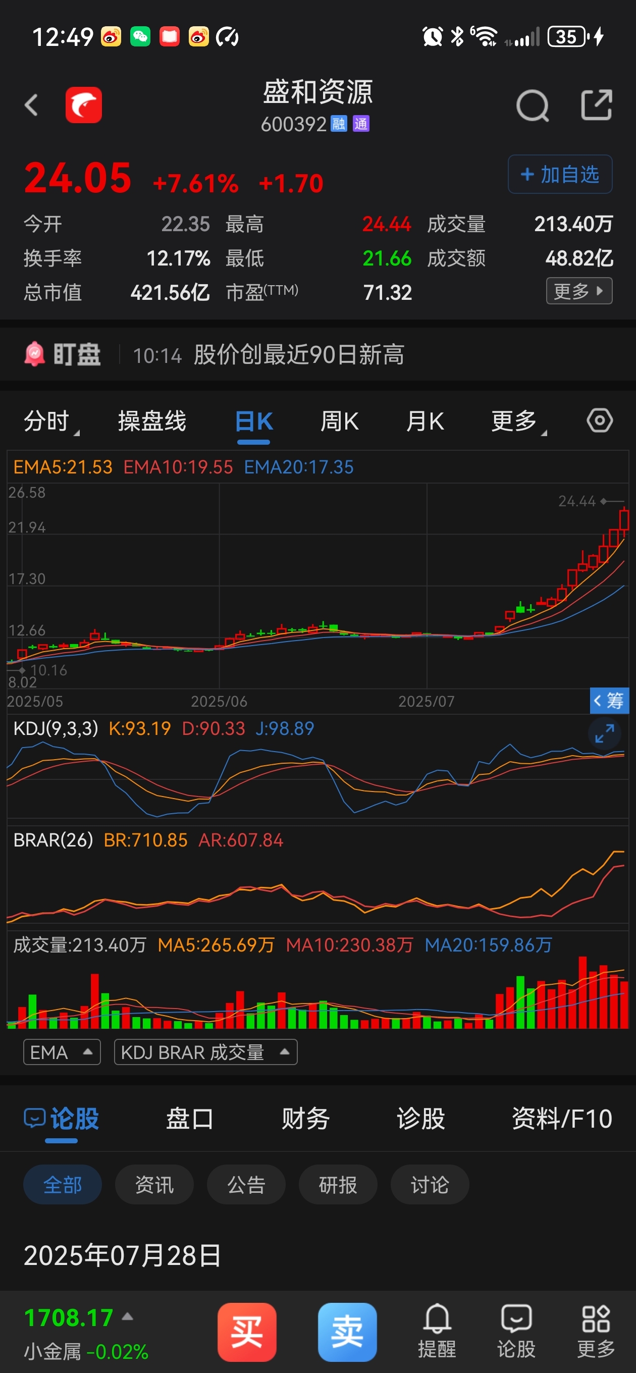Tap the MA5:265.69万 volume legend
The image size is (636, 1373).
217,945
